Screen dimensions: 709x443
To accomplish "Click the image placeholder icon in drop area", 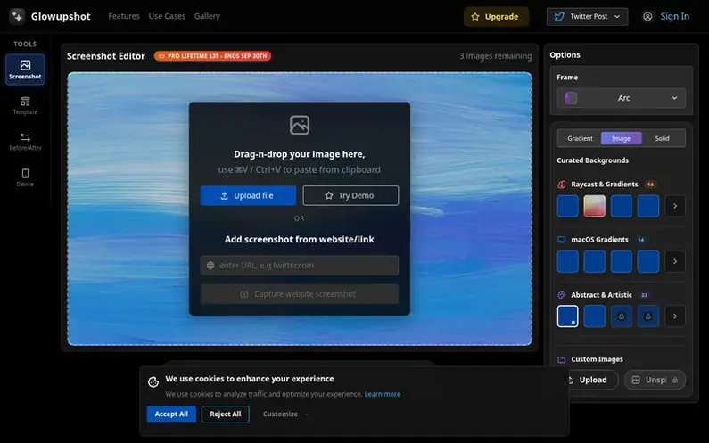I will pos(300,125).
